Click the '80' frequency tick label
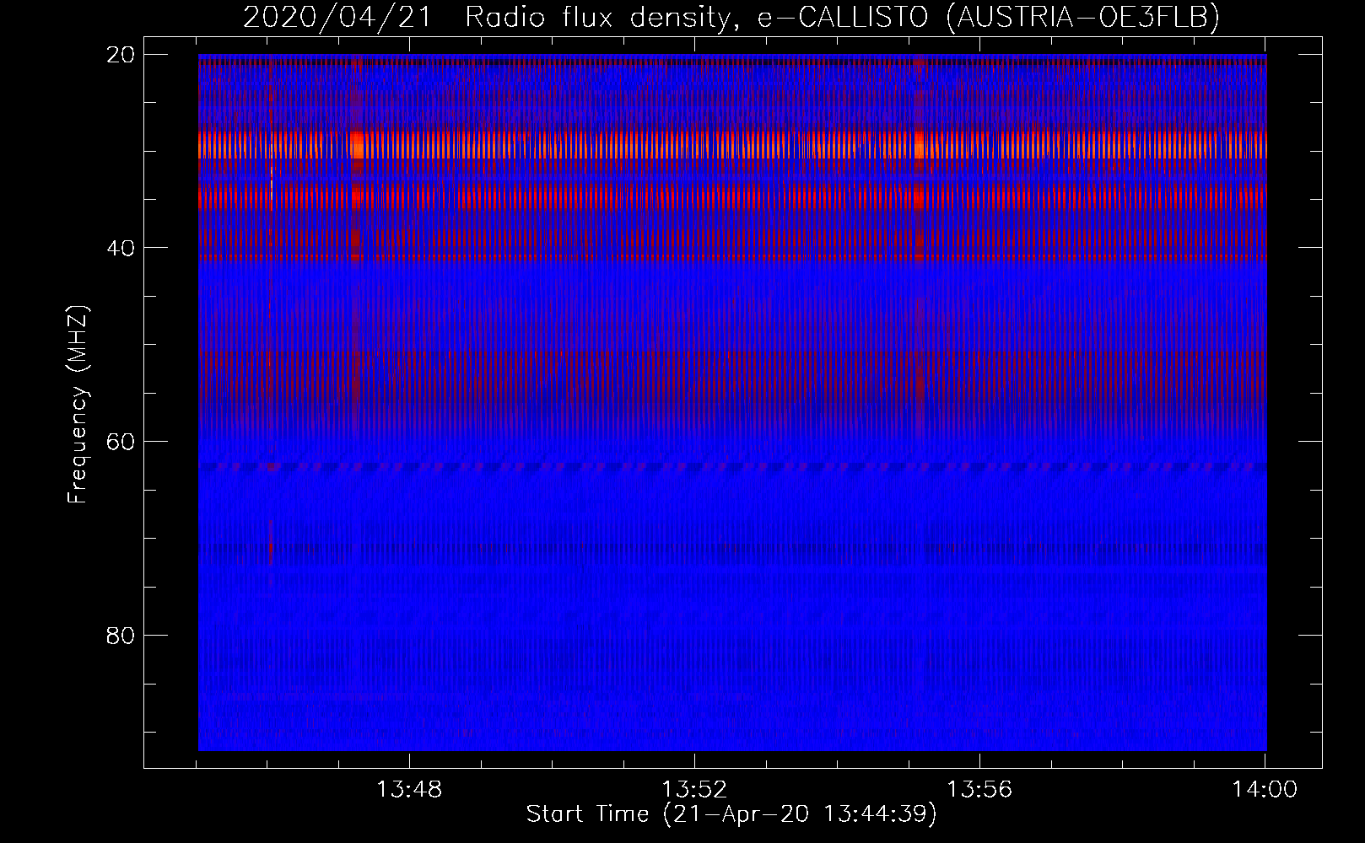The image size is (1365, 843). pos(121,636)
